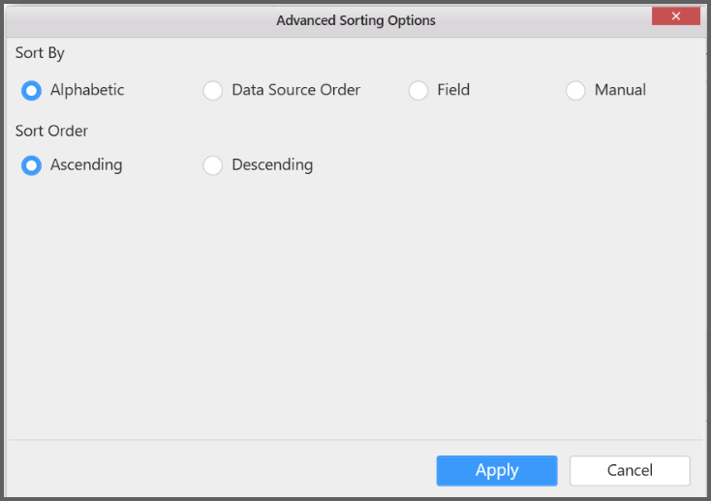
Task: Click the red X icon in title bar
Action: click(675, 15)
